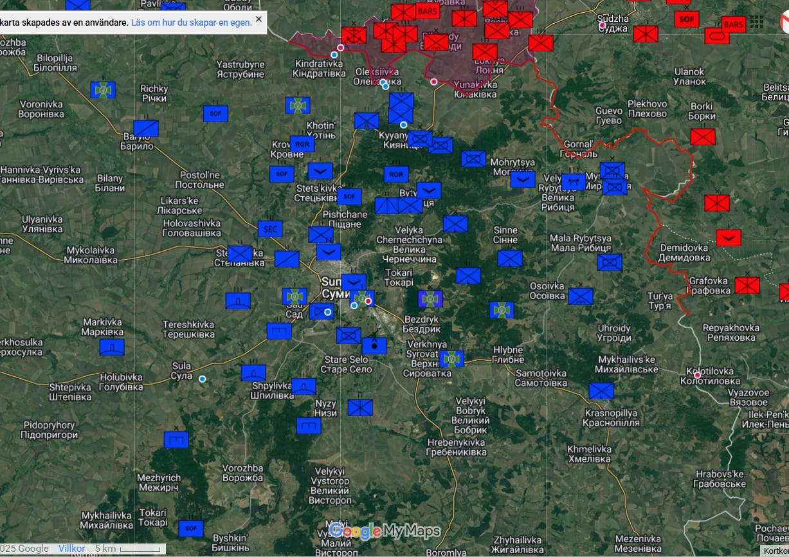Viewport: 789px width, 557px height.
Task: Click the blue dot east of Sula
Action: tap(203, 379)
